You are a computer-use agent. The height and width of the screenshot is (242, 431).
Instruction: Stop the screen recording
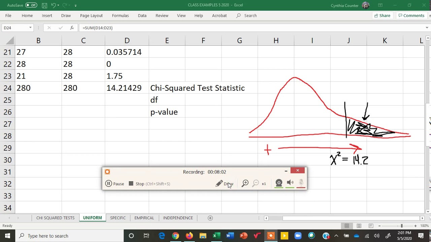point(150,184)
